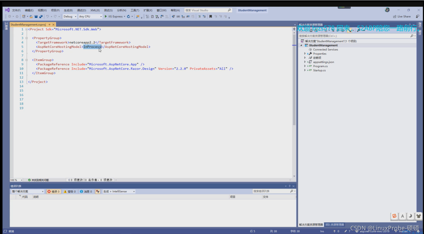
Task: Collapse the ItemGroup element on line 8
Action: click(x=26, y=60)
